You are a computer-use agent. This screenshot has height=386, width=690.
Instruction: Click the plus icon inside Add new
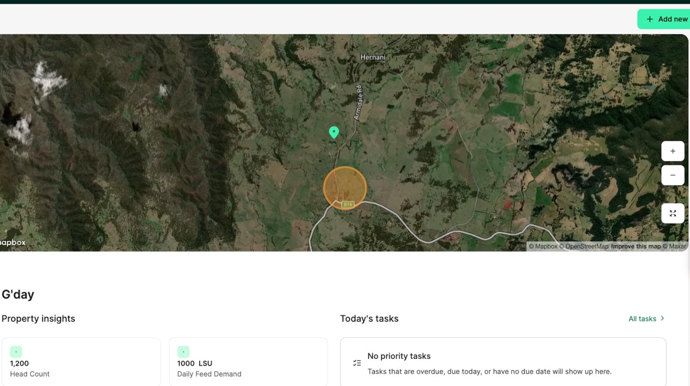(649, 19)
